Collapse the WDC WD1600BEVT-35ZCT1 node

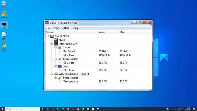pos(52,74)
